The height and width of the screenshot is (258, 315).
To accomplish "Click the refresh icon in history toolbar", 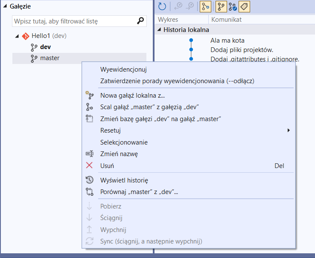I will (x=162, y=6).
